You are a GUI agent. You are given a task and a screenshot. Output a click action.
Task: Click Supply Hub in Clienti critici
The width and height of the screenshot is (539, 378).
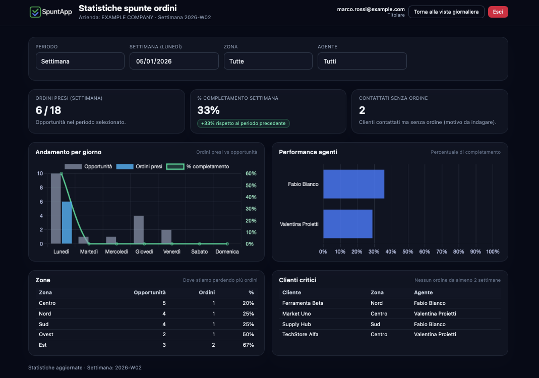pos(296,324)
